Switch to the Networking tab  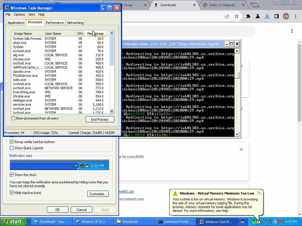tap(75, 23)
